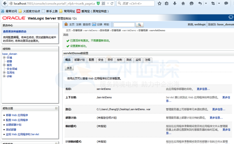The image size is (234, 144).
Task: Open address bar history dropdown arrow
Action: tap(108, 3)
